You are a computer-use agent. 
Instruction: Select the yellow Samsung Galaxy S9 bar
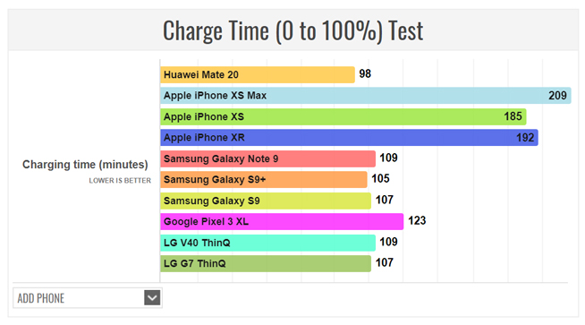click(x=266, y=201)
